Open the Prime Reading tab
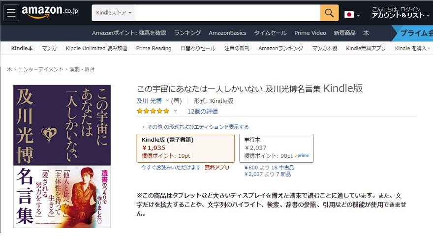 (x=154, y=48)
